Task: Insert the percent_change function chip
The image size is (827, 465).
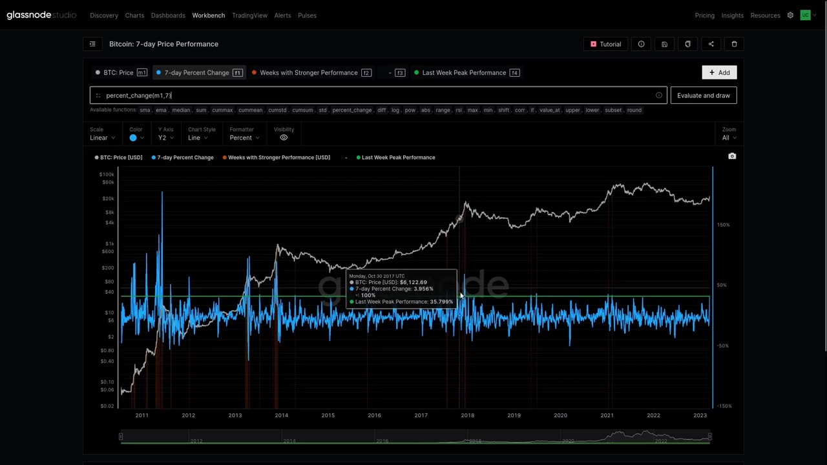Action: (x=352, y=110)
